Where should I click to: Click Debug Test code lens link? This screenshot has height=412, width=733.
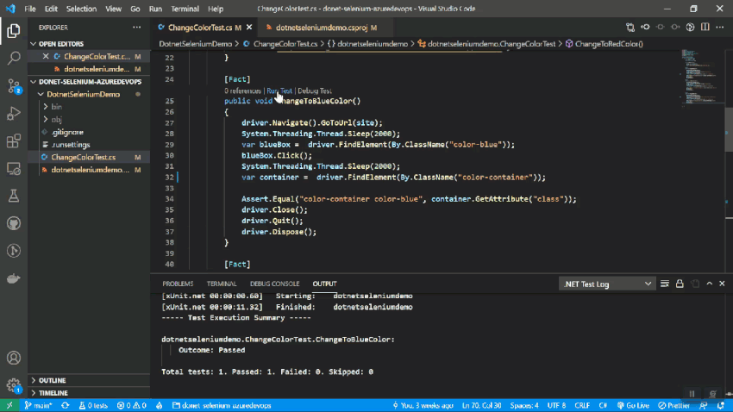pyautogui.click(x=315, y=91)
